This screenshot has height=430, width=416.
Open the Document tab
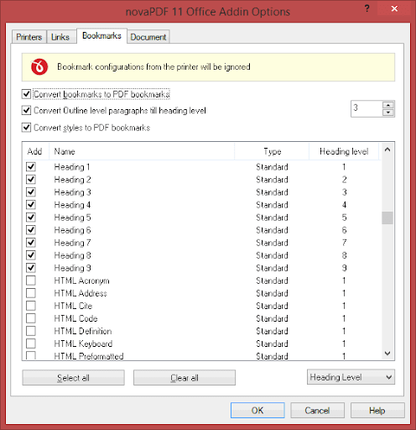(x=148, y=37)
